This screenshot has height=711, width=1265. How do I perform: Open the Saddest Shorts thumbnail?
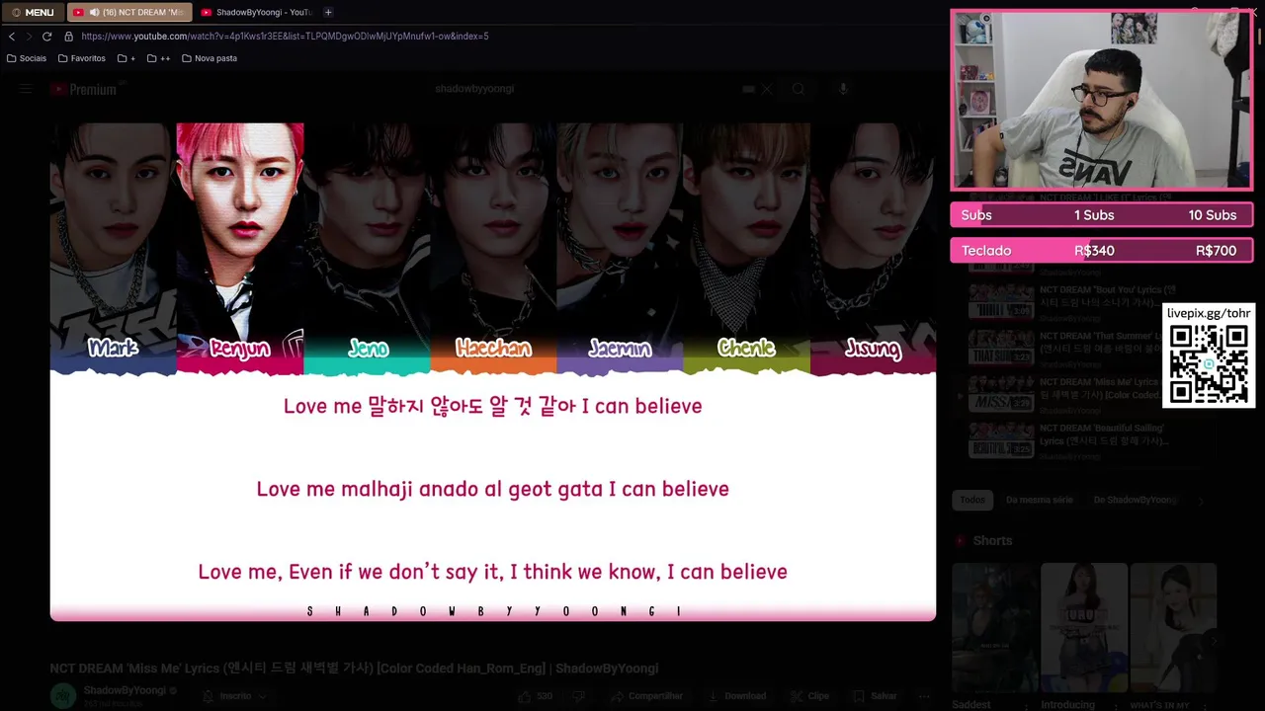994,627
